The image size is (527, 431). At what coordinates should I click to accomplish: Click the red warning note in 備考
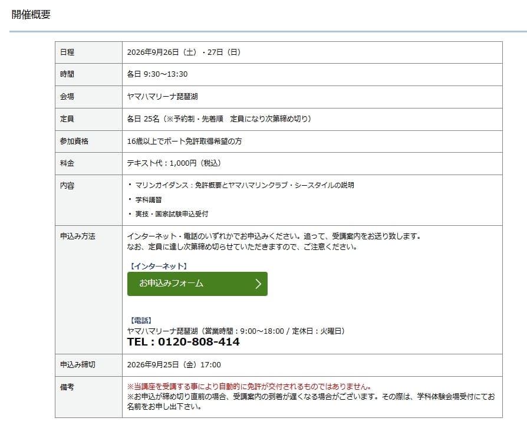[x=249, y=387]
